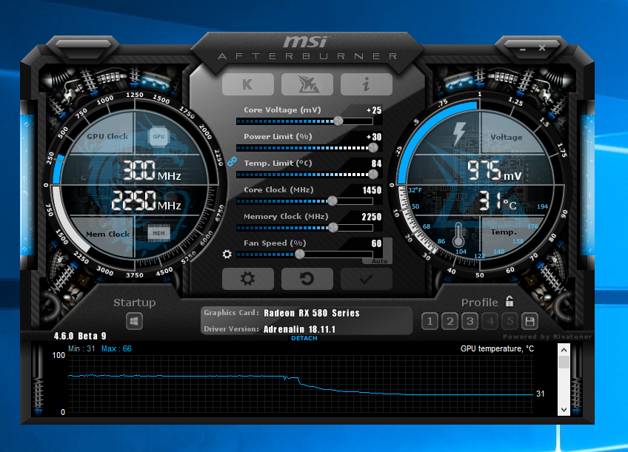Click the Fan Speed slider handle
The height and width of the screenshot is (452, 628).
(x=300, y=254)
